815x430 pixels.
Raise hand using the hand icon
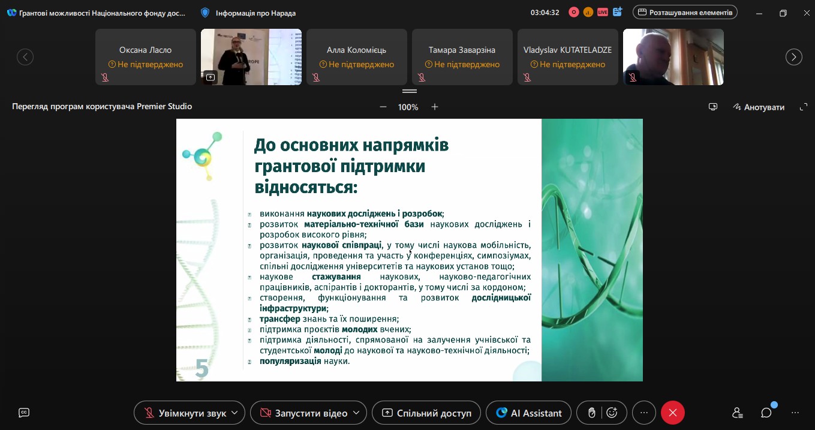point(591,413)
